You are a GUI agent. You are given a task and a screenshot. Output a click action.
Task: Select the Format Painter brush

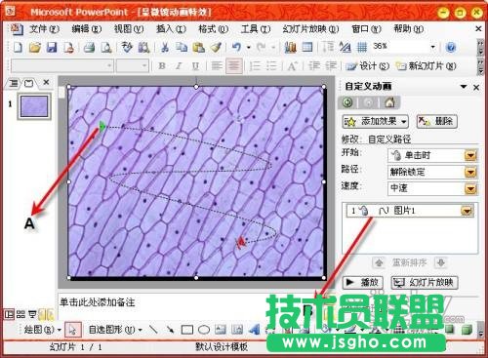(x=216, y=48)
